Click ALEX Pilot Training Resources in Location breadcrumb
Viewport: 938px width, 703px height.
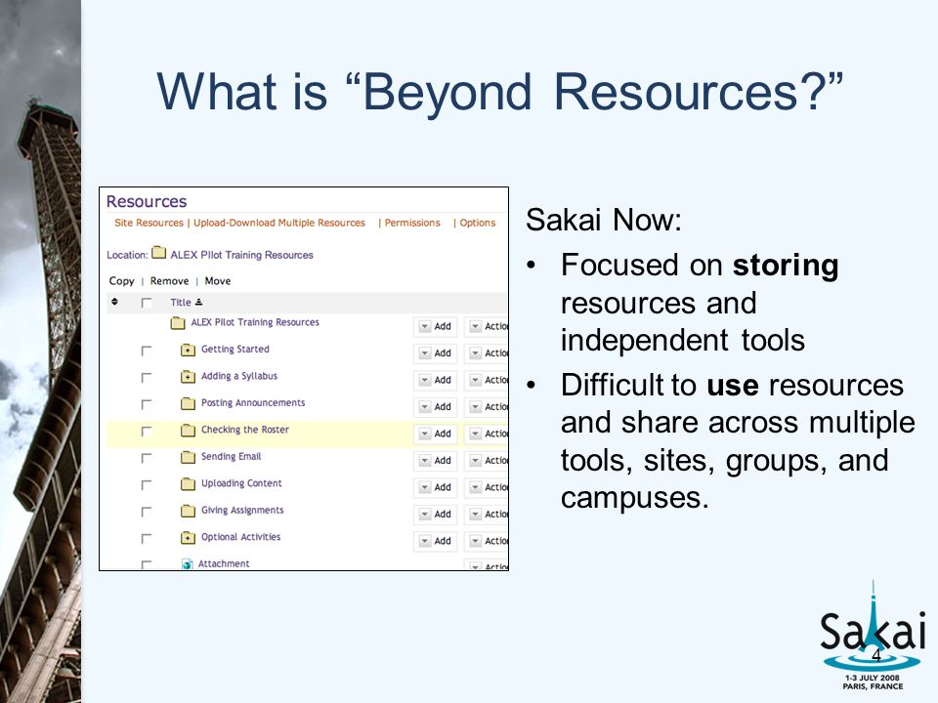point(241,255)
